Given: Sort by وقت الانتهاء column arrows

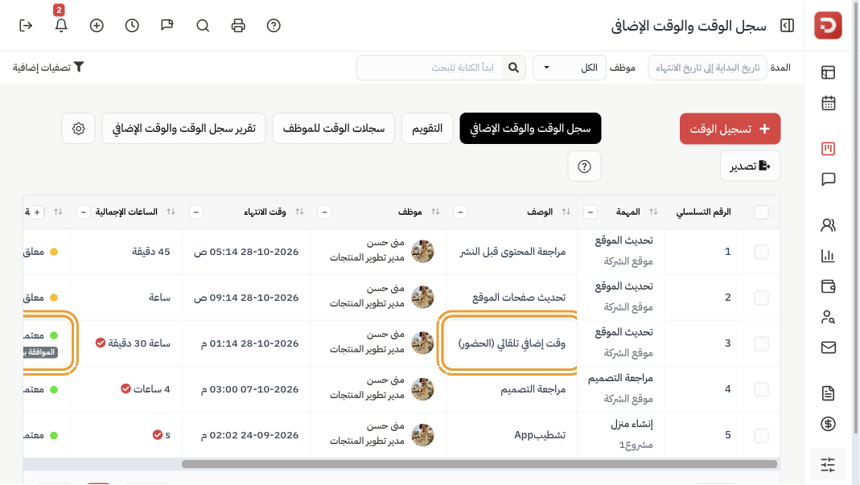Looking at the screenshot, I should [299, 212].
